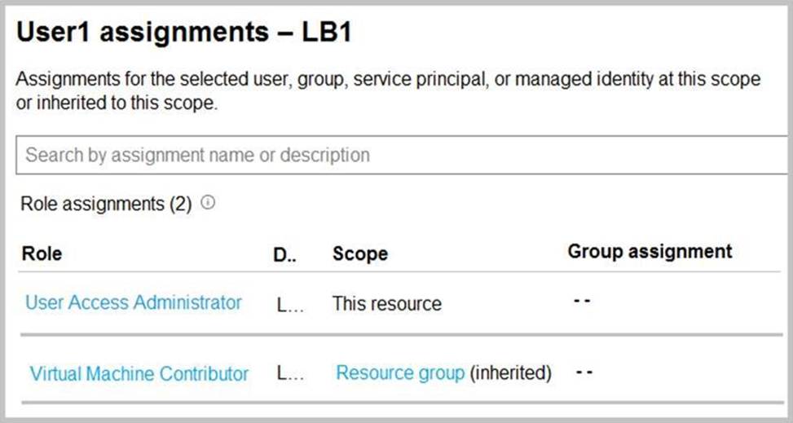Screen dimensions: 793x423
Task: Sort by the Scope column header
Action: pos(359,253)
